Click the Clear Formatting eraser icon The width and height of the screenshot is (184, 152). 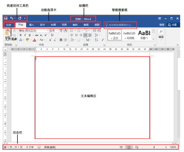(x=52, y=35)
